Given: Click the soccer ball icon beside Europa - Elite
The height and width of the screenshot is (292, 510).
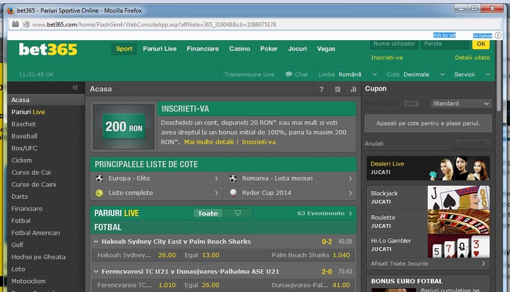Looking at the screenshot, I should tap(100, 178).
